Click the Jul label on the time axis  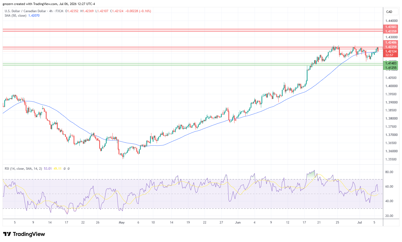tap(359, 222)
